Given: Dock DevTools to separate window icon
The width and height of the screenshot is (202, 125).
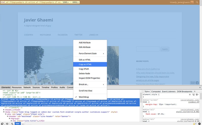Looking at the screenshot, I should (2, 124).
